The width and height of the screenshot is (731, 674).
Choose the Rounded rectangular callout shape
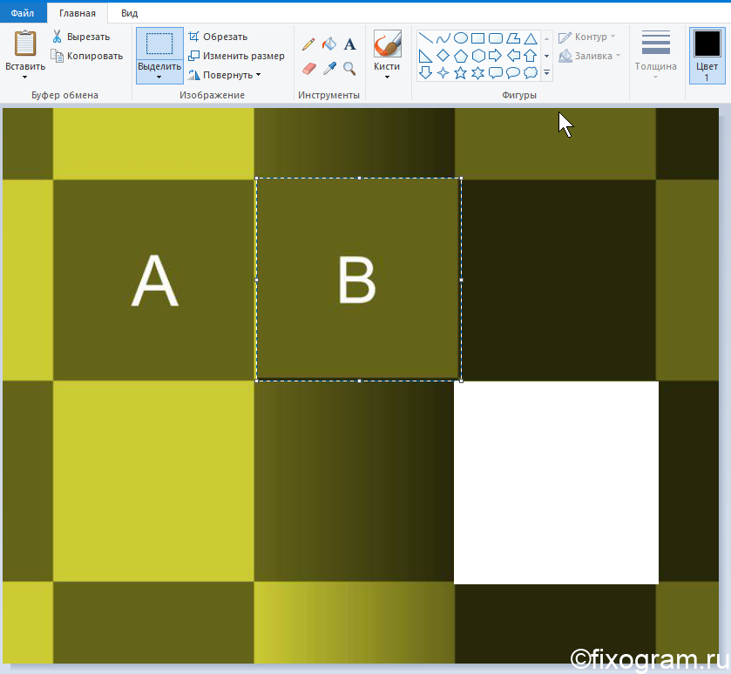pos(496,72)
